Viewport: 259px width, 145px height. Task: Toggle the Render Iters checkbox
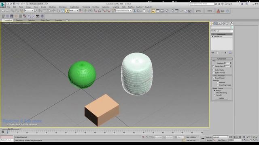pos(213,66)
